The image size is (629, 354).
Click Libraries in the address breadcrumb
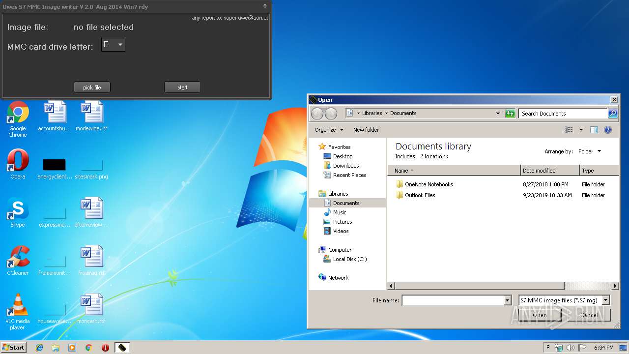coord(372,113)
